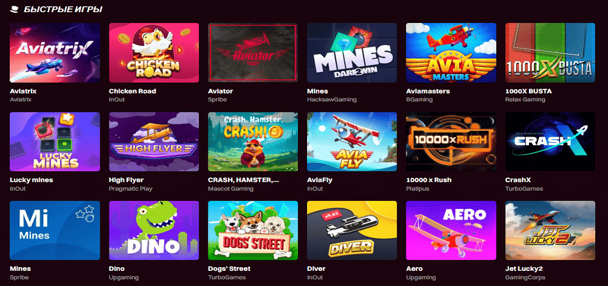This screenshot has width=608, height=286.
Task: Open Mines Dare2Win by HacksawGaming
Action: point(352,53)
